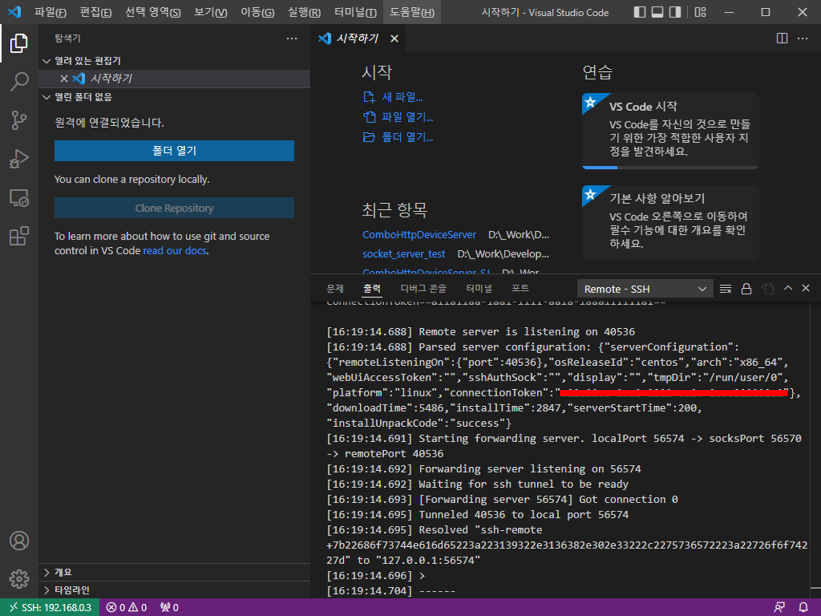
Task: Open the Extensions view icon
Action: click(19, 236)
